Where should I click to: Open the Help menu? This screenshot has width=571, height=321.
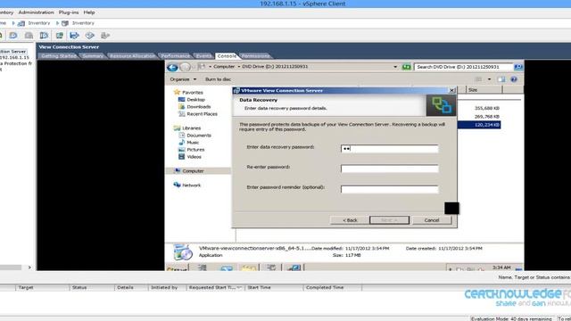[89, 12]
